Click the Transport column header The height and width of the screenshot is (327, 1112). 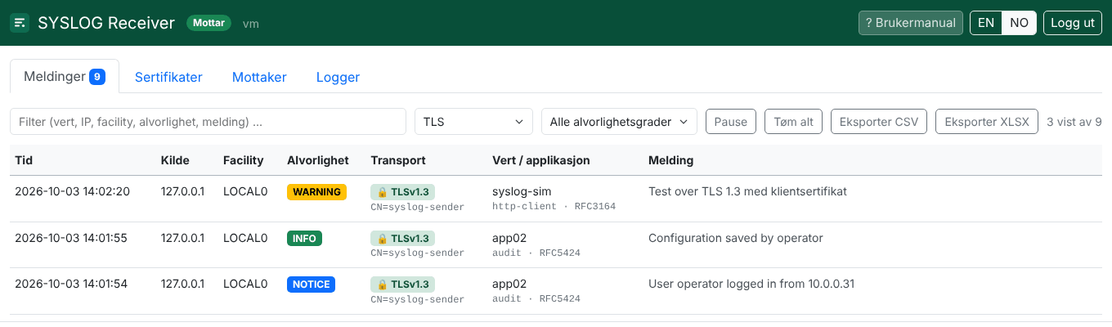tap(398, 160)
